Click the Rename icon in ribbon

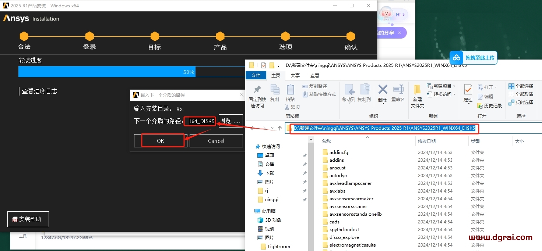[x=398, y=90]
